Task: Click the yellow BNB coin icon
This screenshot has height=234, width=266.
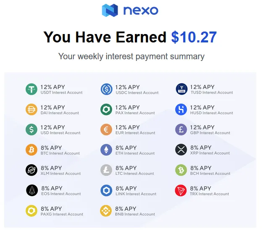Action: pyautogui.click(x=106, y=211)
